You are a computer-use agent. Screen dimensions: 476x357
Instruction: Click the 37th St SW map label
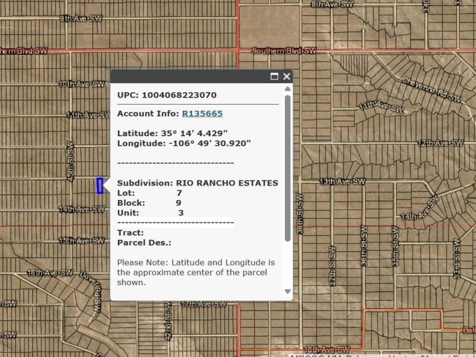point(333,265)
